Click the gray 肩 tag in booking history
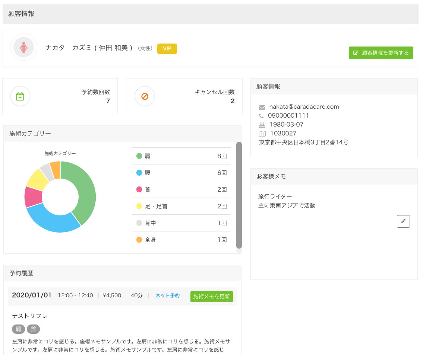This screenshot has width=423, height=355. point(18,329)
